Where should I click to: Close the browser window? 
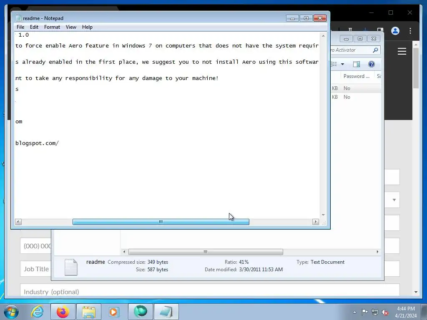[x=409, y=12]
